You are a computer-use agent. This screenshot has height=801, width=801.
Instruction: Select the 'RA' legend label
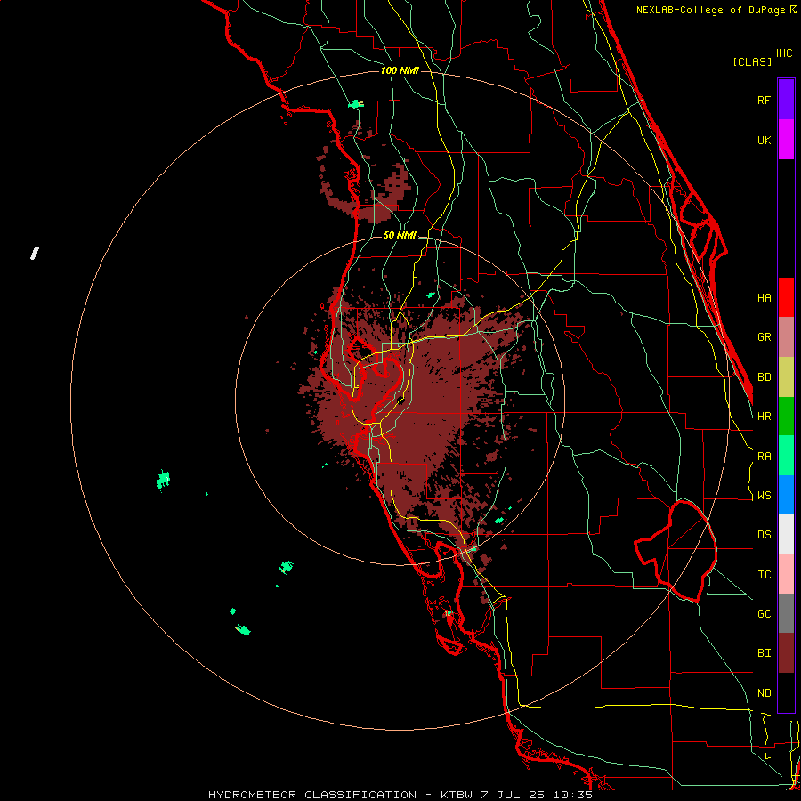coord(764,457)
